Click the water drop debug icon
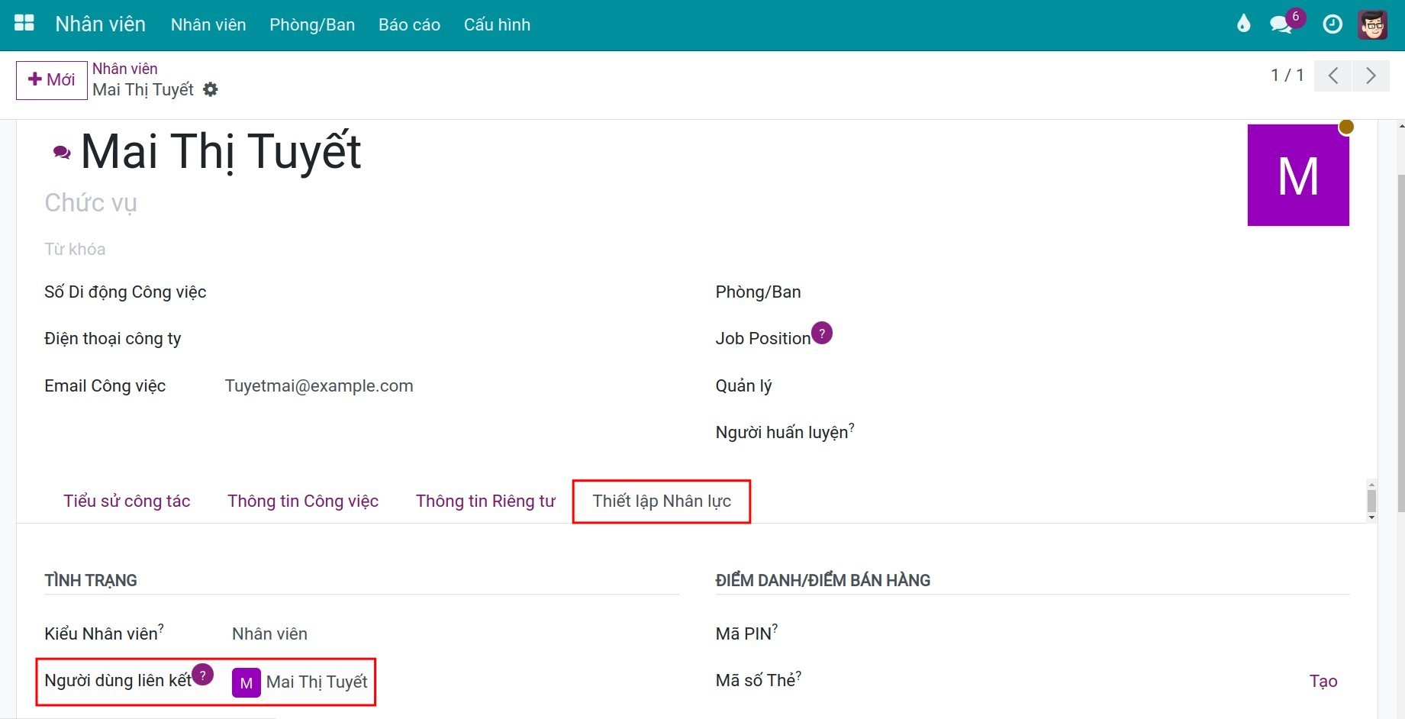The height and width of the screenshot is (719, 1405). pyautogui.click(x=1243, y=24)
